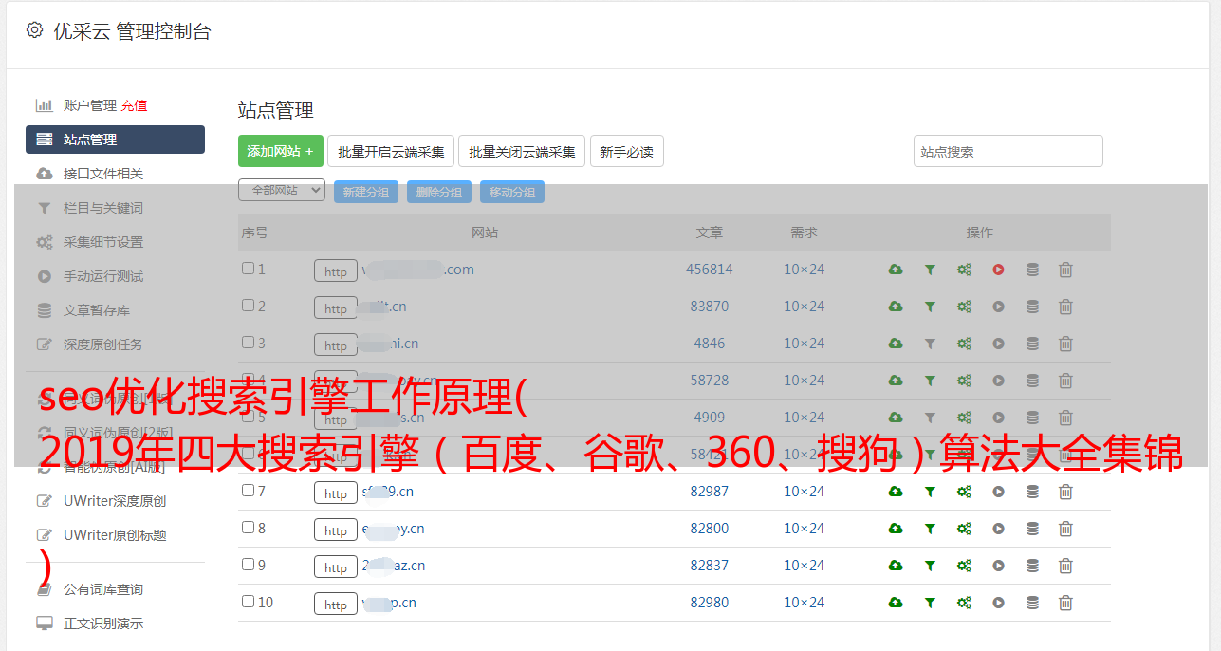Image resolution: width=1221 pixels, height=651 pixels.
Task: Delete site 4 with the trash icon
Action: tap(1065, 381)
